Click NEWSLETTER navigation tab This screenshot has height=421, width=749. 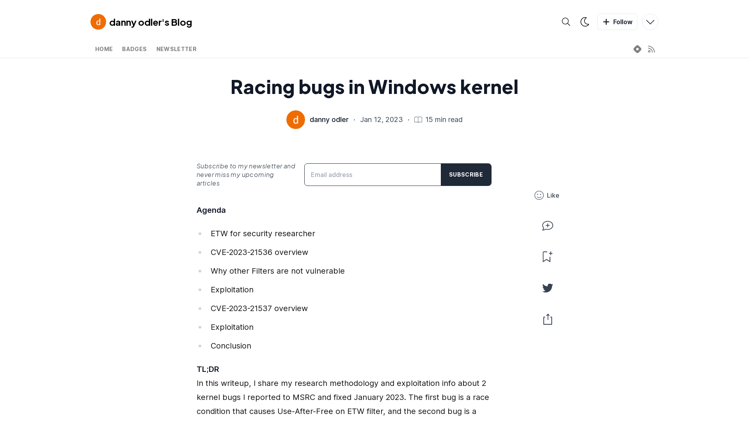(x=176, y=49)
